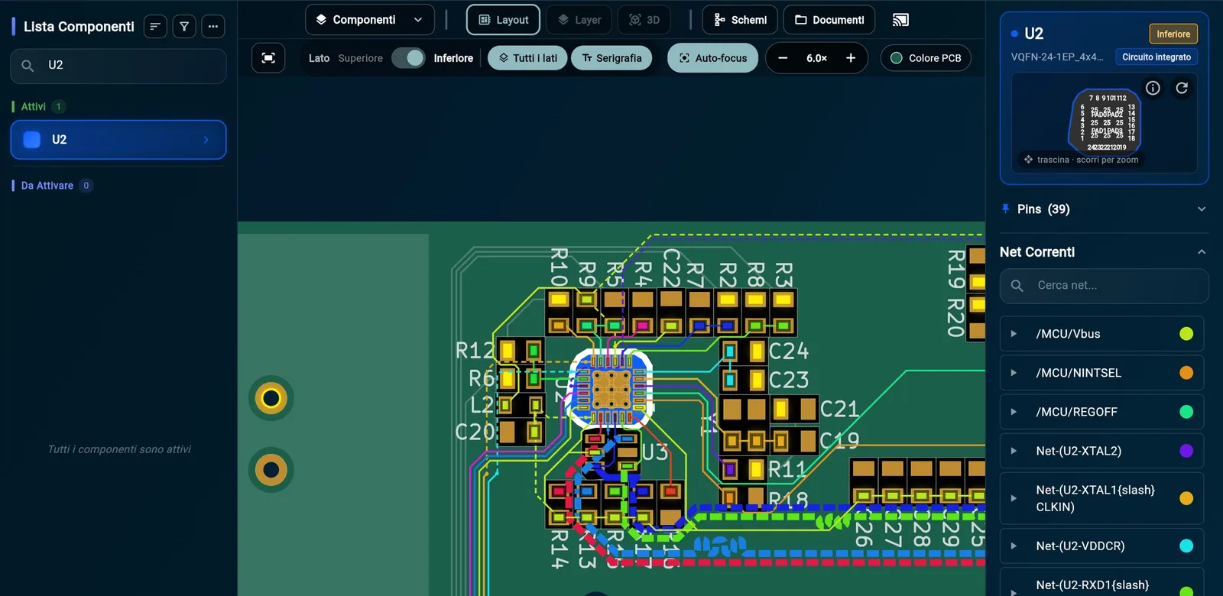
Task: Toggle the Tutti i lati option
Action: pos(527,58)
